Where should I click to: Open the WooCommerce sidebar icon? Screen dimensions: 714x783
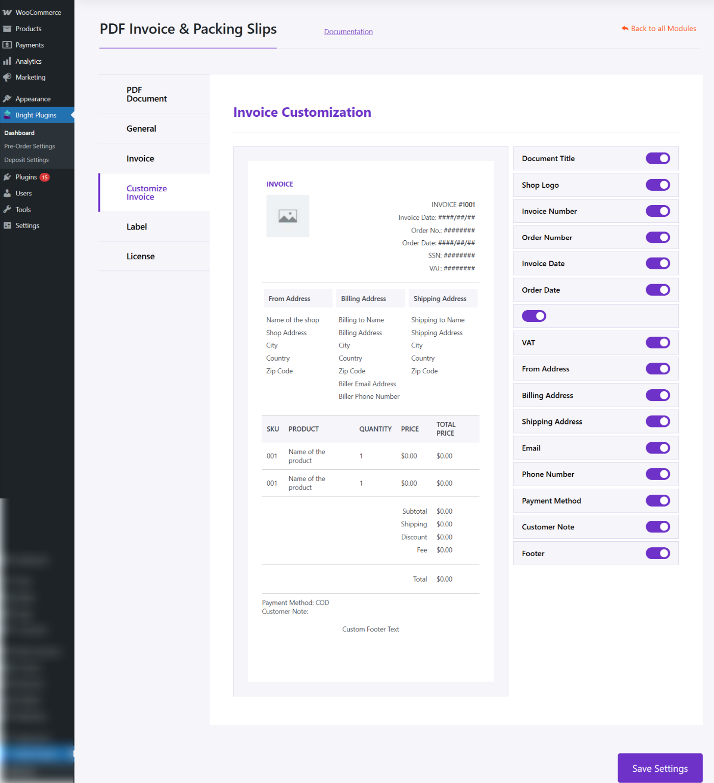click(7, 12)
